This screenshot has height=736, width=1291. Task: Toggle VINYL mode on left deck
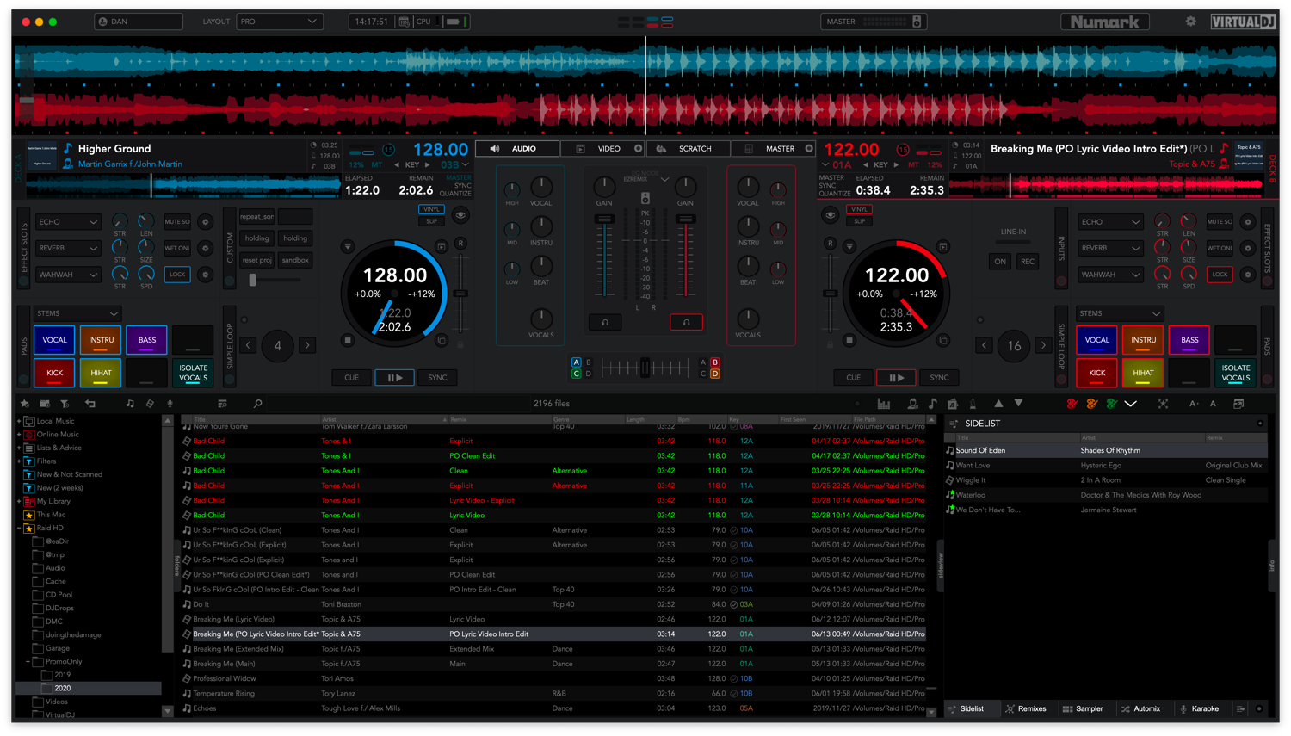pos(431,209)
